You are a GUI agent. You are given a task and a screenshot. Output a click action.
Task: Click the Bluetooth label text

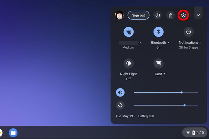point(158,43)
